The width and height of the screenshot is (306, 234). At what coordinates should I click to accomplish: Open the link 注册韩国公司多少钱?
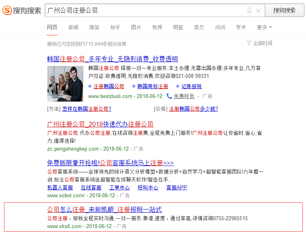pyautogui.click(x=194, y=109)
